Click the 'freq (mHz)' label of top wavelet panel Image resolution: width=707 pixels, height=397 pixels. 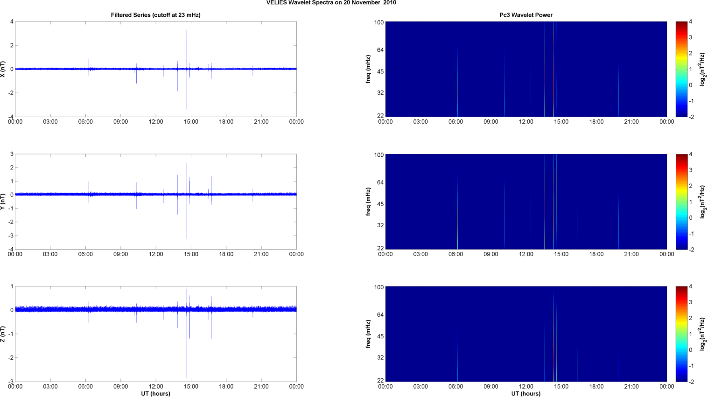[x=368, y=69]
